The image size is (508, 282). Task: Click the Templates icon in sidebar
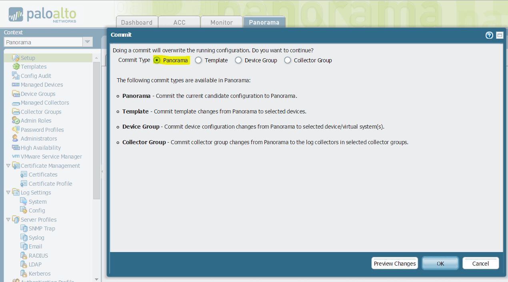pyautogui.click(x=16, y=67)
